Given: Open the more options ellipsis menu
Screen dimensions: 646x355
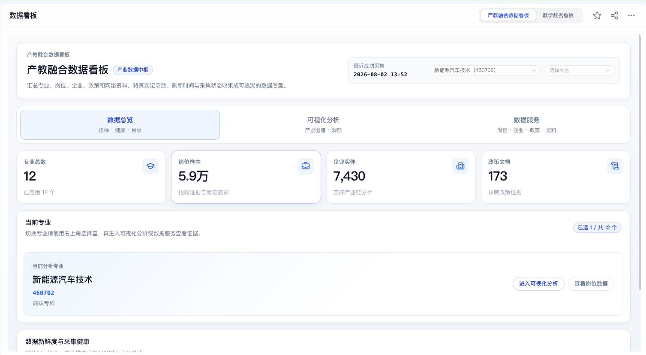Looking at the screenshot, I should pos(631,15).
